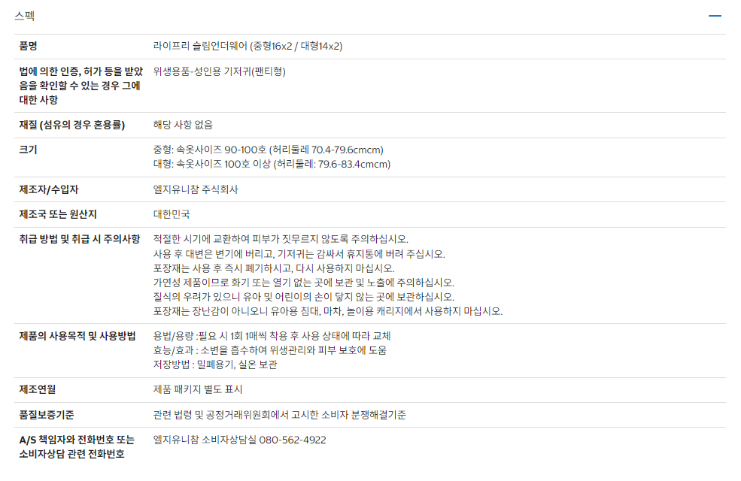Select the 재질 (섬유의 경우 혼용률) label

click(71, 125)
